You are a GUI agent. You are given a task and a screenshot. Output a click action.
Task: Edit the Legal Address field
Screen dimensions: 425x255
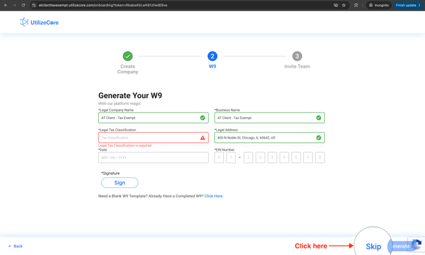tap(270, 138)
